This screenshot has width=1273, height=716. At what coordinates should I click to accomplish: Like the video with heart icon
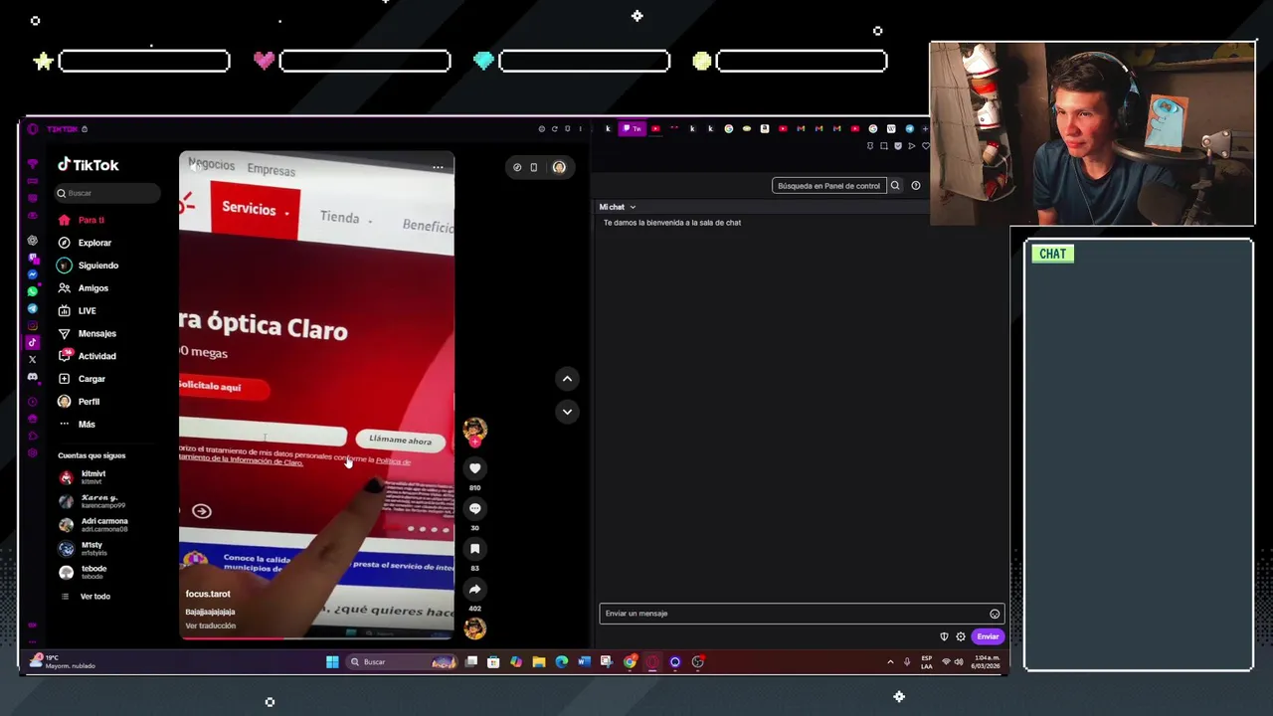pos(474,468)
